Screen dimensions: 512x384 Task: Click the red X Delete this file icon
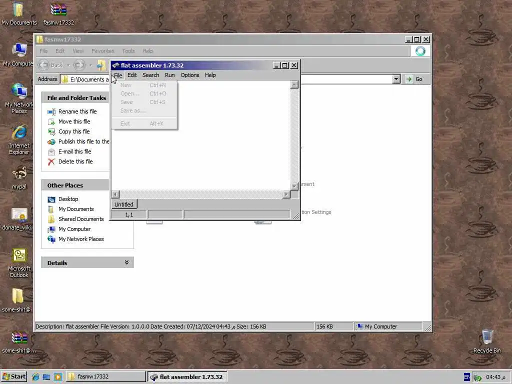pos(51,162)
